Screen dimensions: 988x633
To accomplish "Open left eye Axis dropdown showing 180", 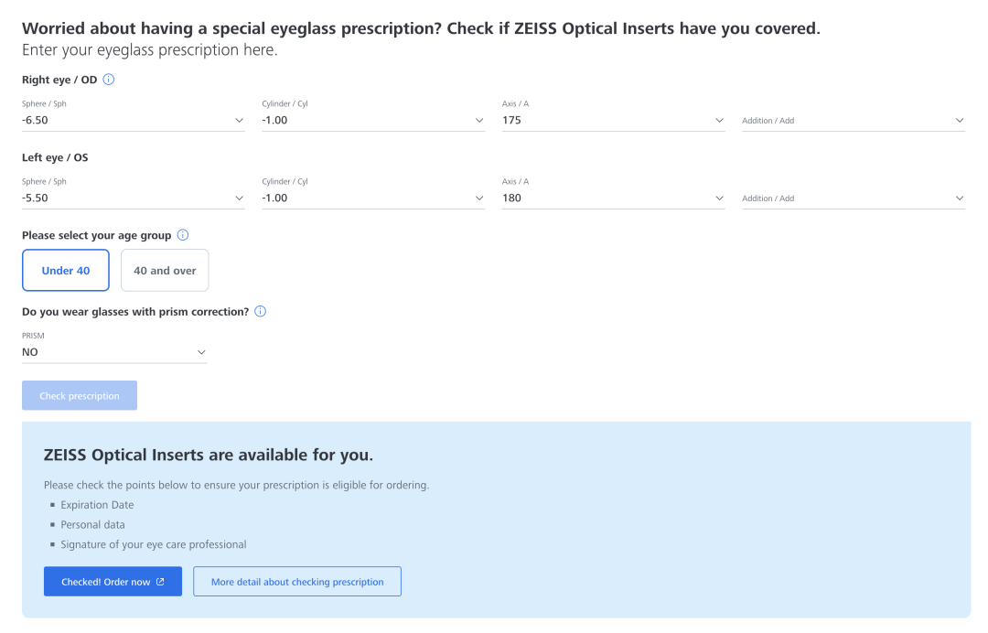I will (x=613, y=198).
